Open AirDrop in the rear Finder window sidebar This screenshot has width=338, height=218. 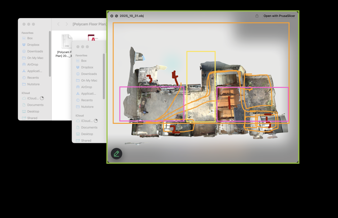click(x=33, y=65)
